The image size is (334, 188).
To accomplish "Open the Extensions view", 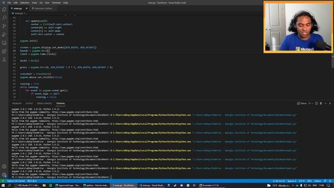I will [4, 51].
